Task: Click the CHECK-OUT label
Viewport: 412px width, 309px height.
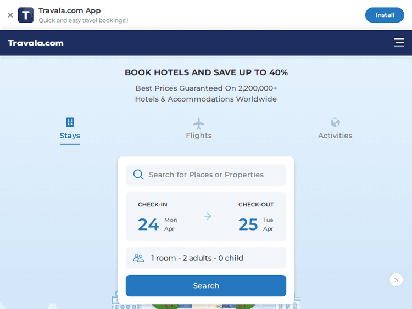Action: coord(256,205)
